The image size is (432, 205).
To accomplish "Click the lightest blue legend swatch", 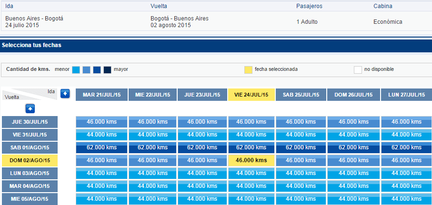I will click(76, 70).
